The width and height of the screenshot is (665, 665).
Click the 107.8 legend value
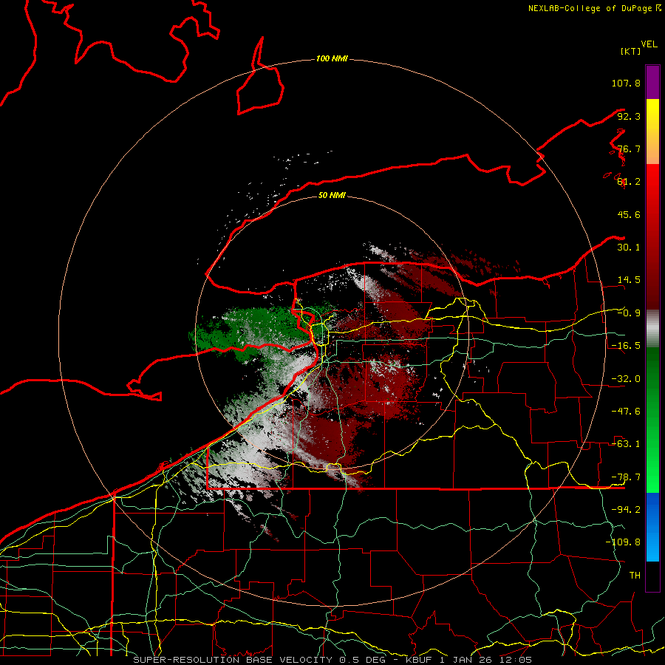[x=626, y=83]
